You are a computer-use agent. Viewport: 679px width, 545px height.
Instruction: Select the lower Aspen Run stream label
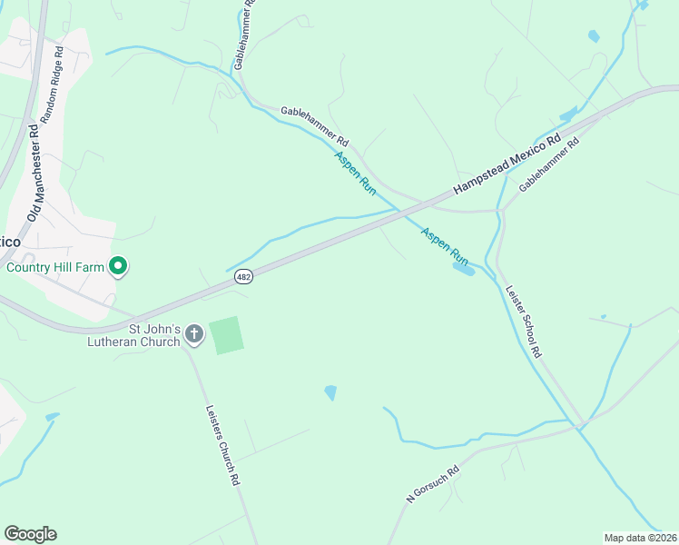tap(445, 246)
